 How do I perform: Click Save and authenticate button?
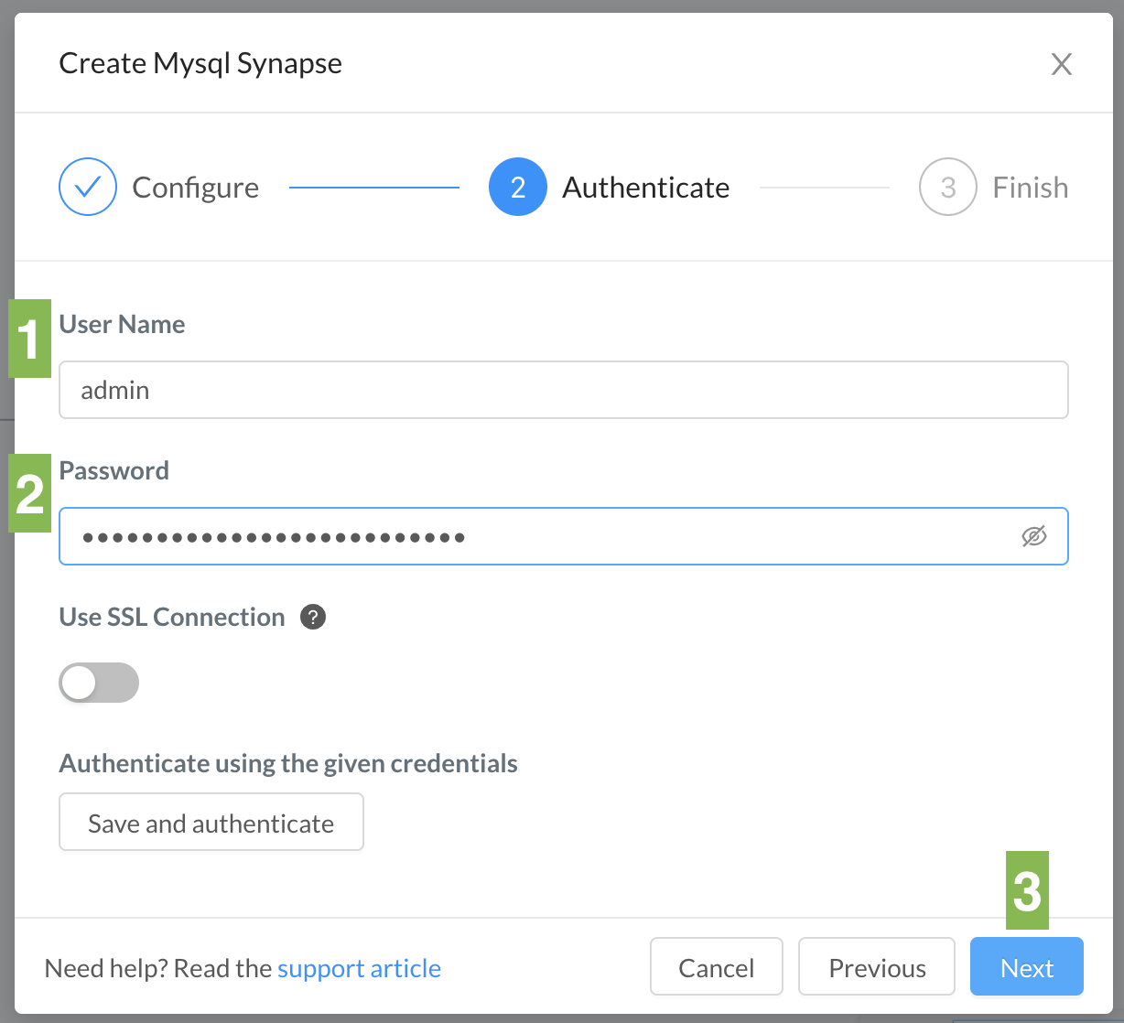pos(211,822)
